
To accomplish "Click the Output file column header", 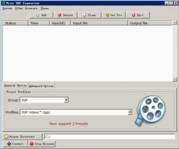I will click(x=150, y=23).
